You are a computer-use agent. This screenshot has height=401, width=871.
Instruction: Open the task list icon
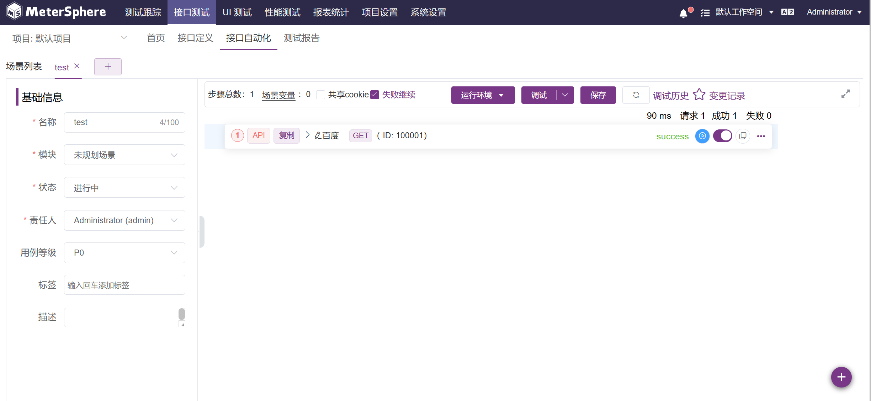point(705,13)
